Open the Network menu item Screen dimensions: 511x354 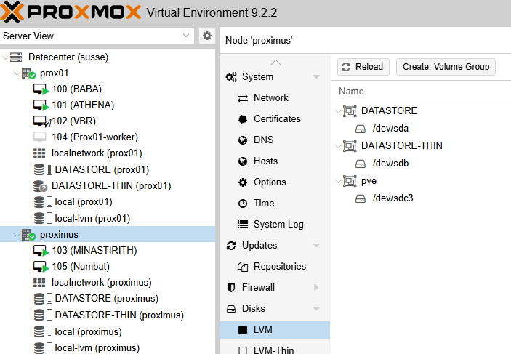271,98
